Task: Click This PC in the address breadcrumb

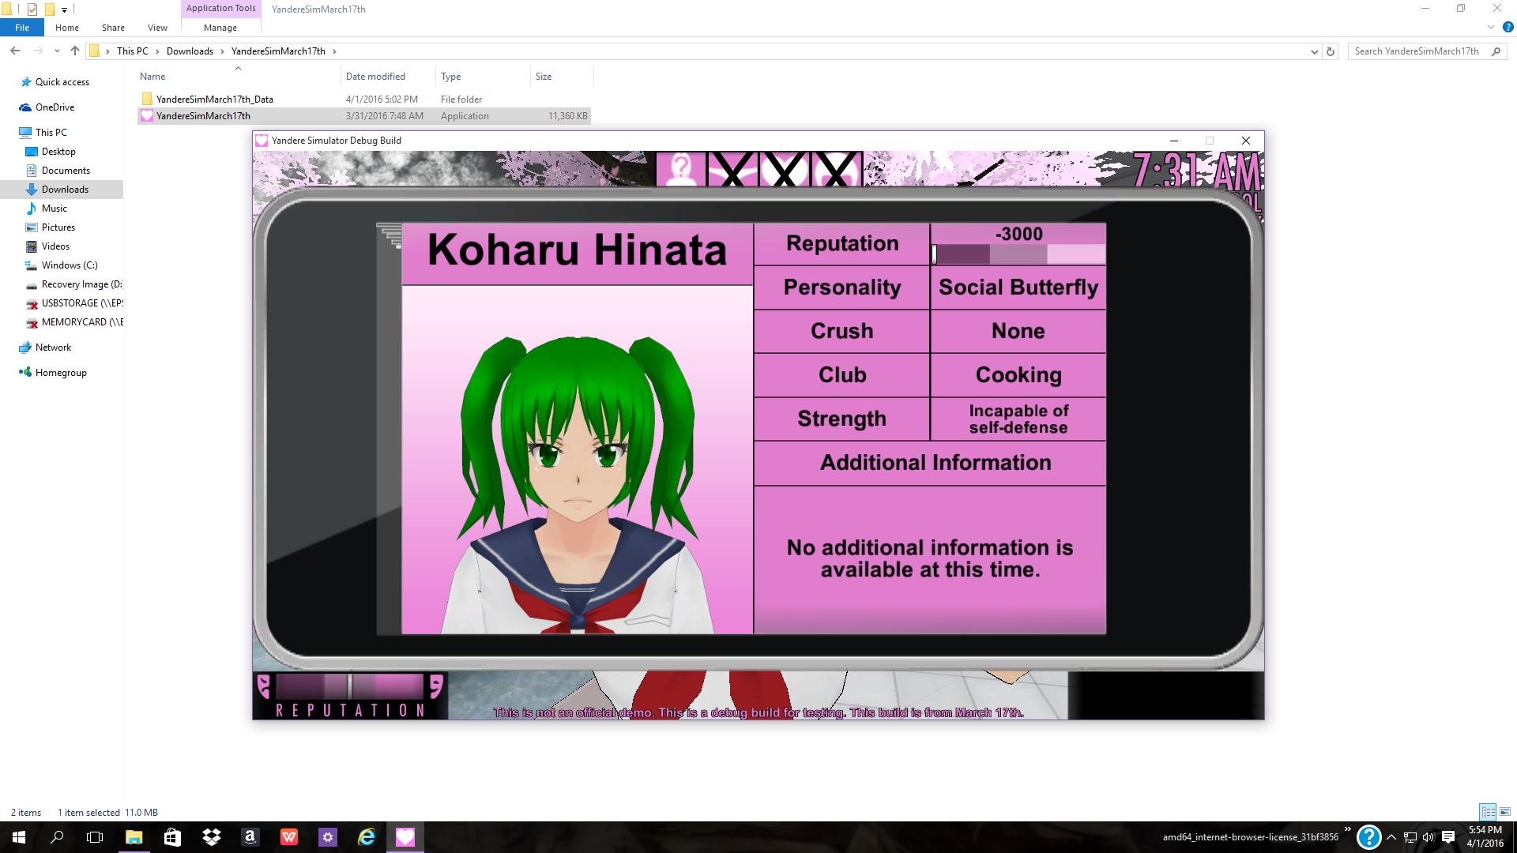Action: coord(132,51)
